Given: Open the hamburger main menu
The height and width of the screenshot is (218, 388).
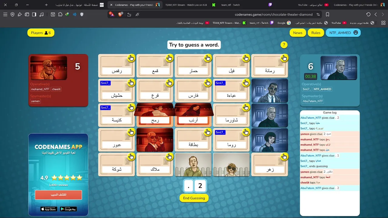Looking at the screenshot, I should [x=5, y=14].
